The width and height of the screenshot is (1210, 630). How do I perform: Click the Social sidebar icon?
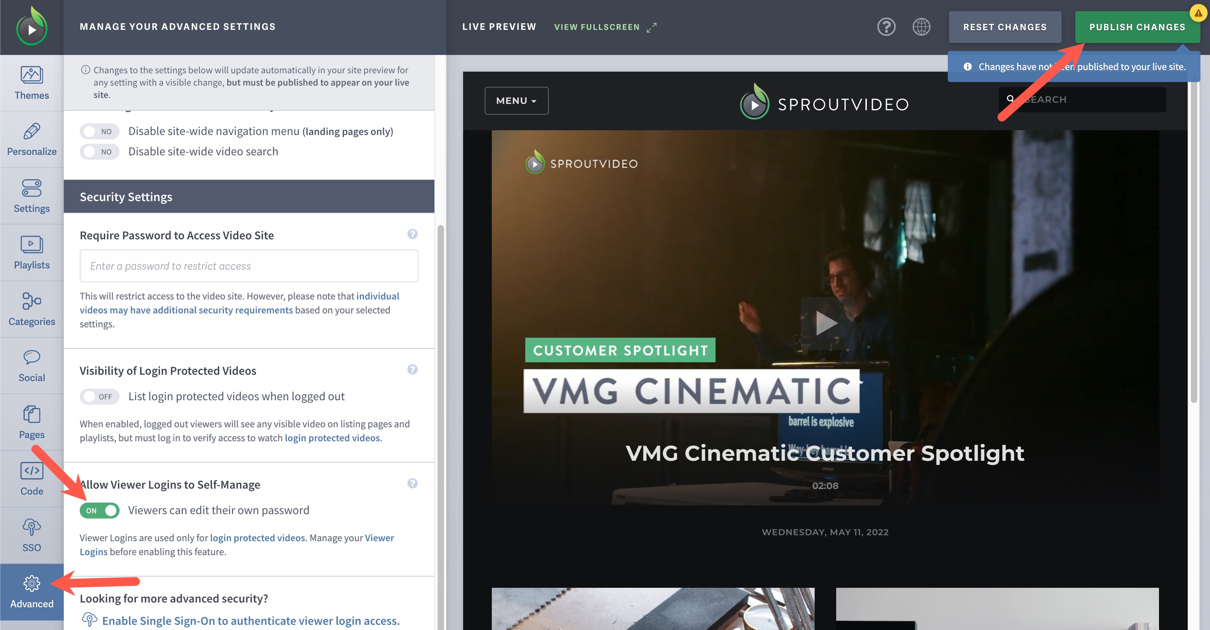tap(31, 365)
